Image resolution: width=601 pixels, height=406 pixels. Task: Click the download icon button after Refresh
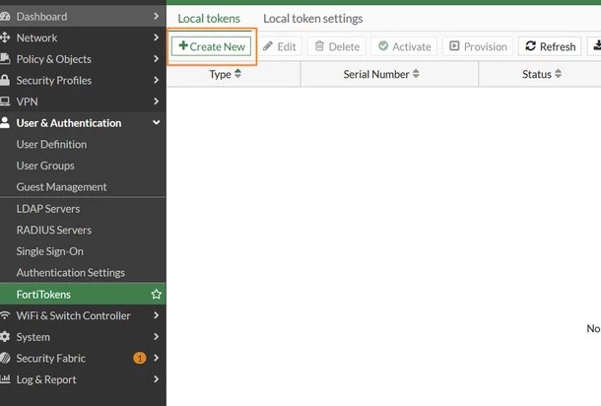click(x=595, y=46)
